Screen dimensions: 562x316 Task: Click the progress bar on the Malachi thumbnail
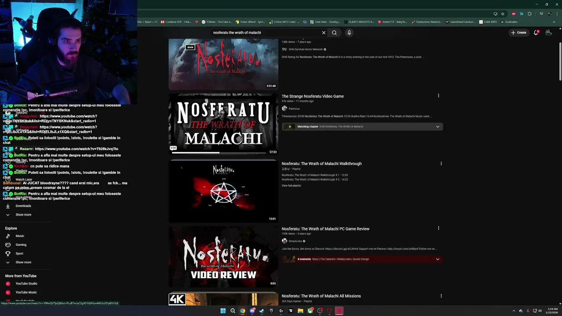click(x=219, y=153)
